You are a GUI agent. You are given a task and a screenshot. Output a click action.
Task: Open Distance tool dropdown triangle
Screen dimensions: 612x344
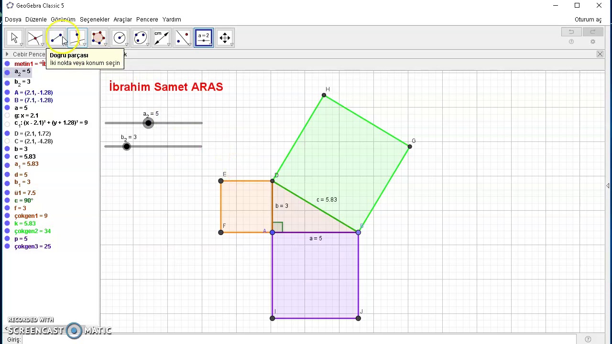point(168,45)
